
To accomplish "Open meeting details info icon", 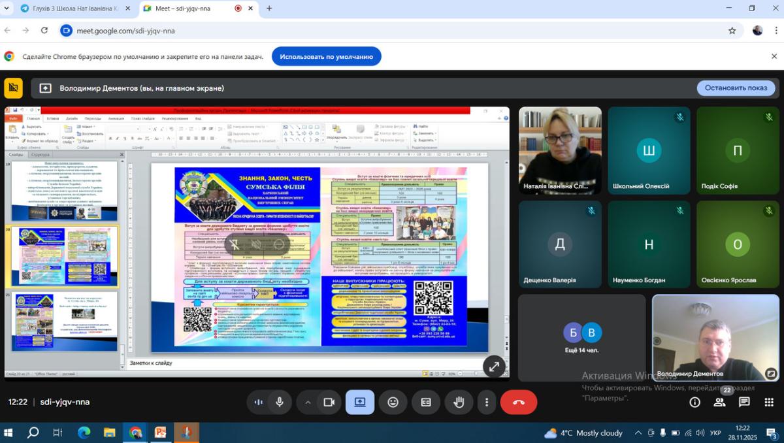I will pyautogui.click(x=694, y=402).
